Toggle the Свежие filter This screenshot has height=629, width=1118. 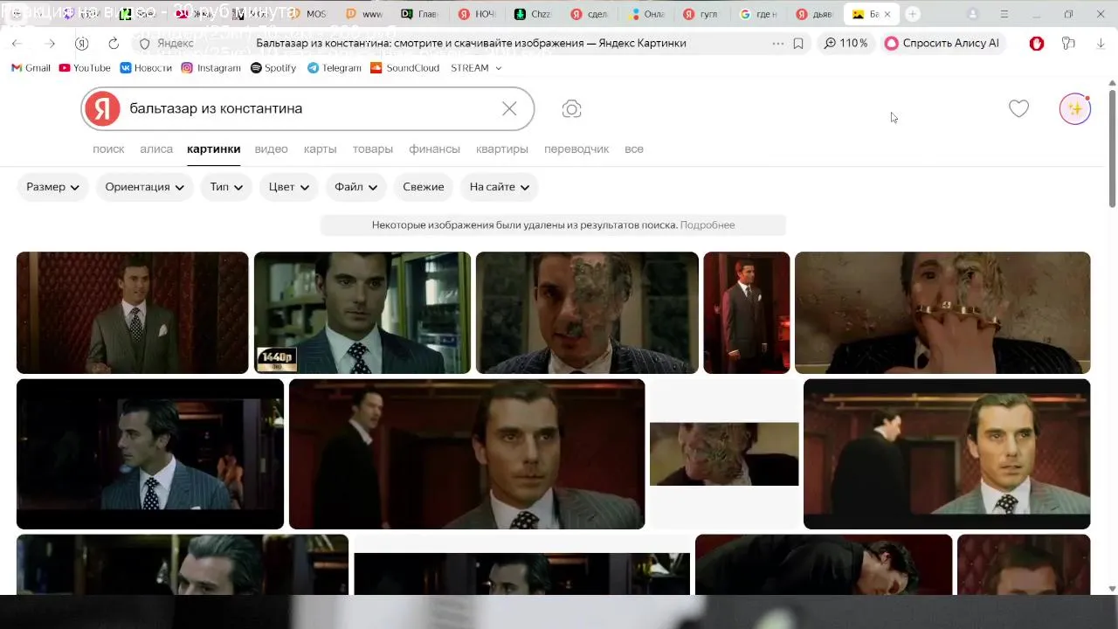pos(424,187)
